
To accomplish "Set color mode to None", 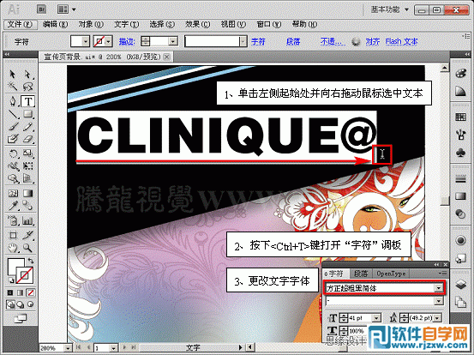I will pyautogui.click(x=30, y=292).
